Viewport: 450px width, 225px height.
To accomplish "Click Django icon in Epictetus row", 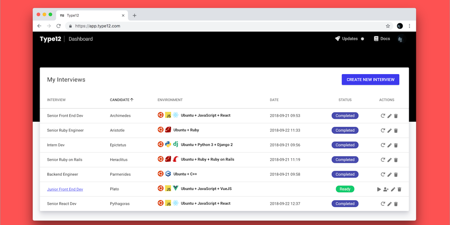I will [176, 144].
